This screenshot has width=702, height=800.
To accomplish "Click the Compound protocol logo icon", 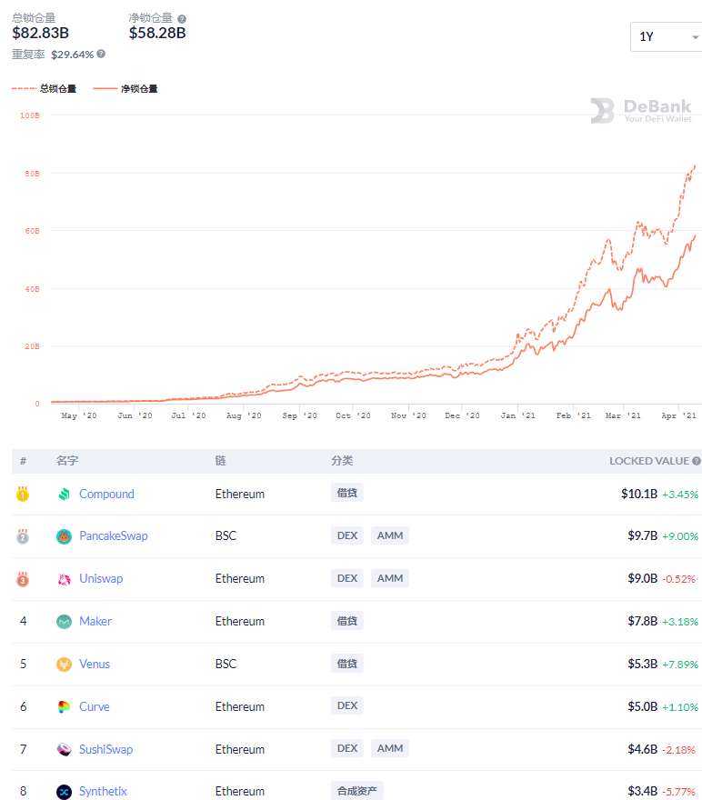I will pyautogui.click(x=64, y=495).
